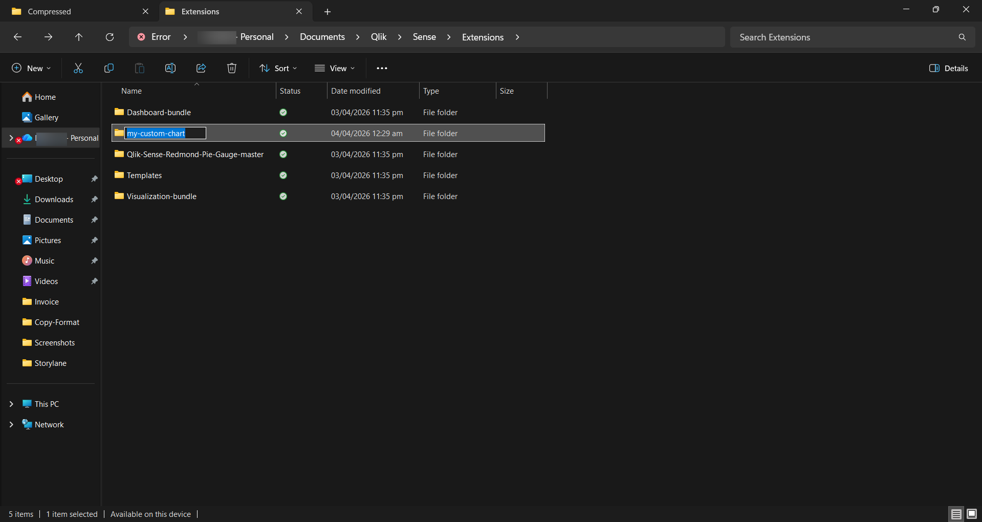The image size is (982, 522).
Task: Click the Cut scissors icon
Action: click(x=78, y=68)
